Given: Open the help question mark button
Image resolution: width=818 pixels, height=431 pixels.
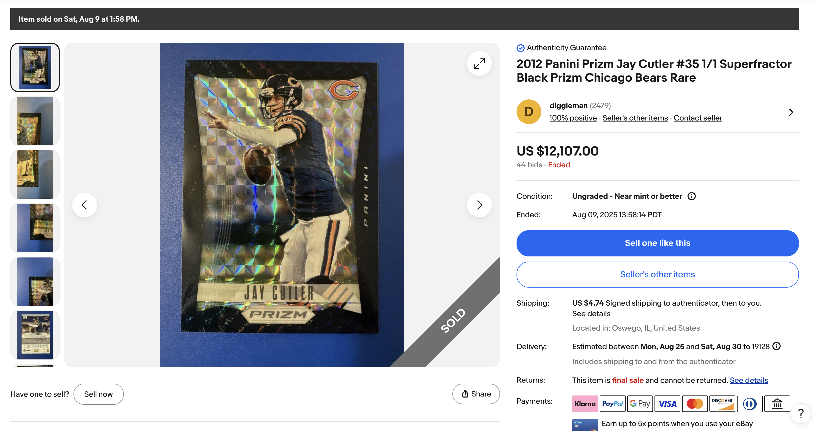Looking at the screenshot, I should coord(801,413).
